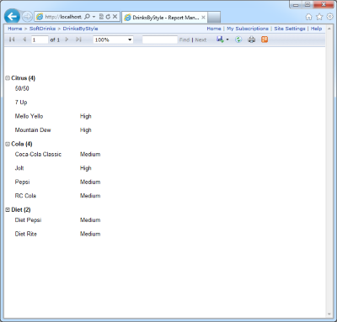Click the scrollbar down arrow
Image resolution: width=337 pixels, height=322 pixels.
coord(329,314)
